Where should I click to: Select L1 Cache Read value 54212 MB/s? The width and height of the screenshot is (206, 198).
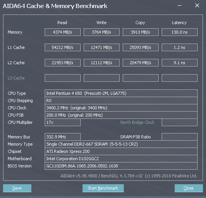[63, 47]
